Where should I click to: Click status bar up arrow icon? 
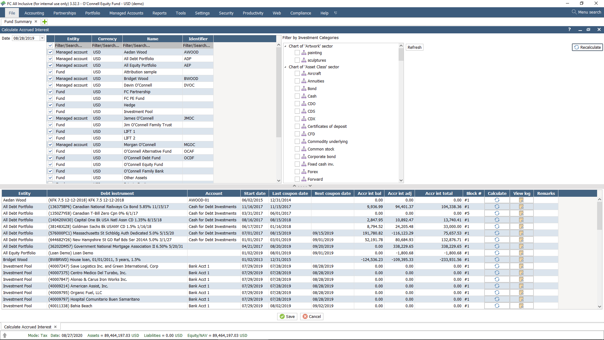[x=5, y=336]
